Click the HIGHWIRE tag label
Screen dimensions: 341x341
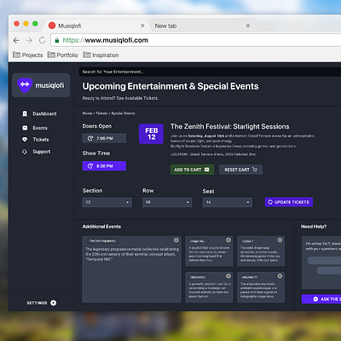[198, 277]
